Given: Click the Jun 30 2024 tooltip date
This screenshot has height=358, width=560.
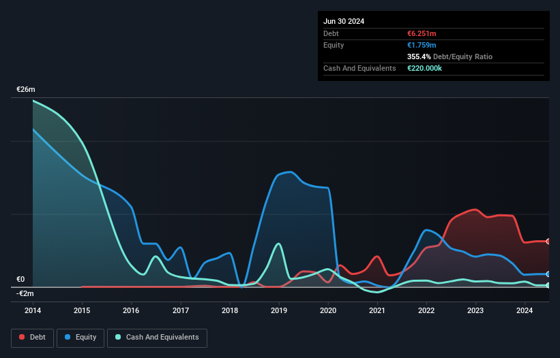Looking at the screenshot, I should [344, 21].
